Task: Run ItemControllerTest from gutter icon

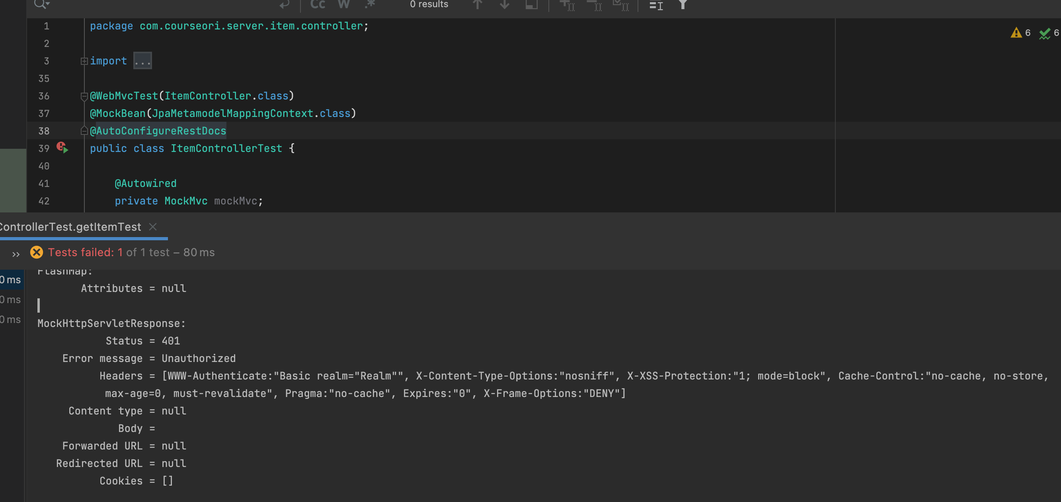Action: 62,148
